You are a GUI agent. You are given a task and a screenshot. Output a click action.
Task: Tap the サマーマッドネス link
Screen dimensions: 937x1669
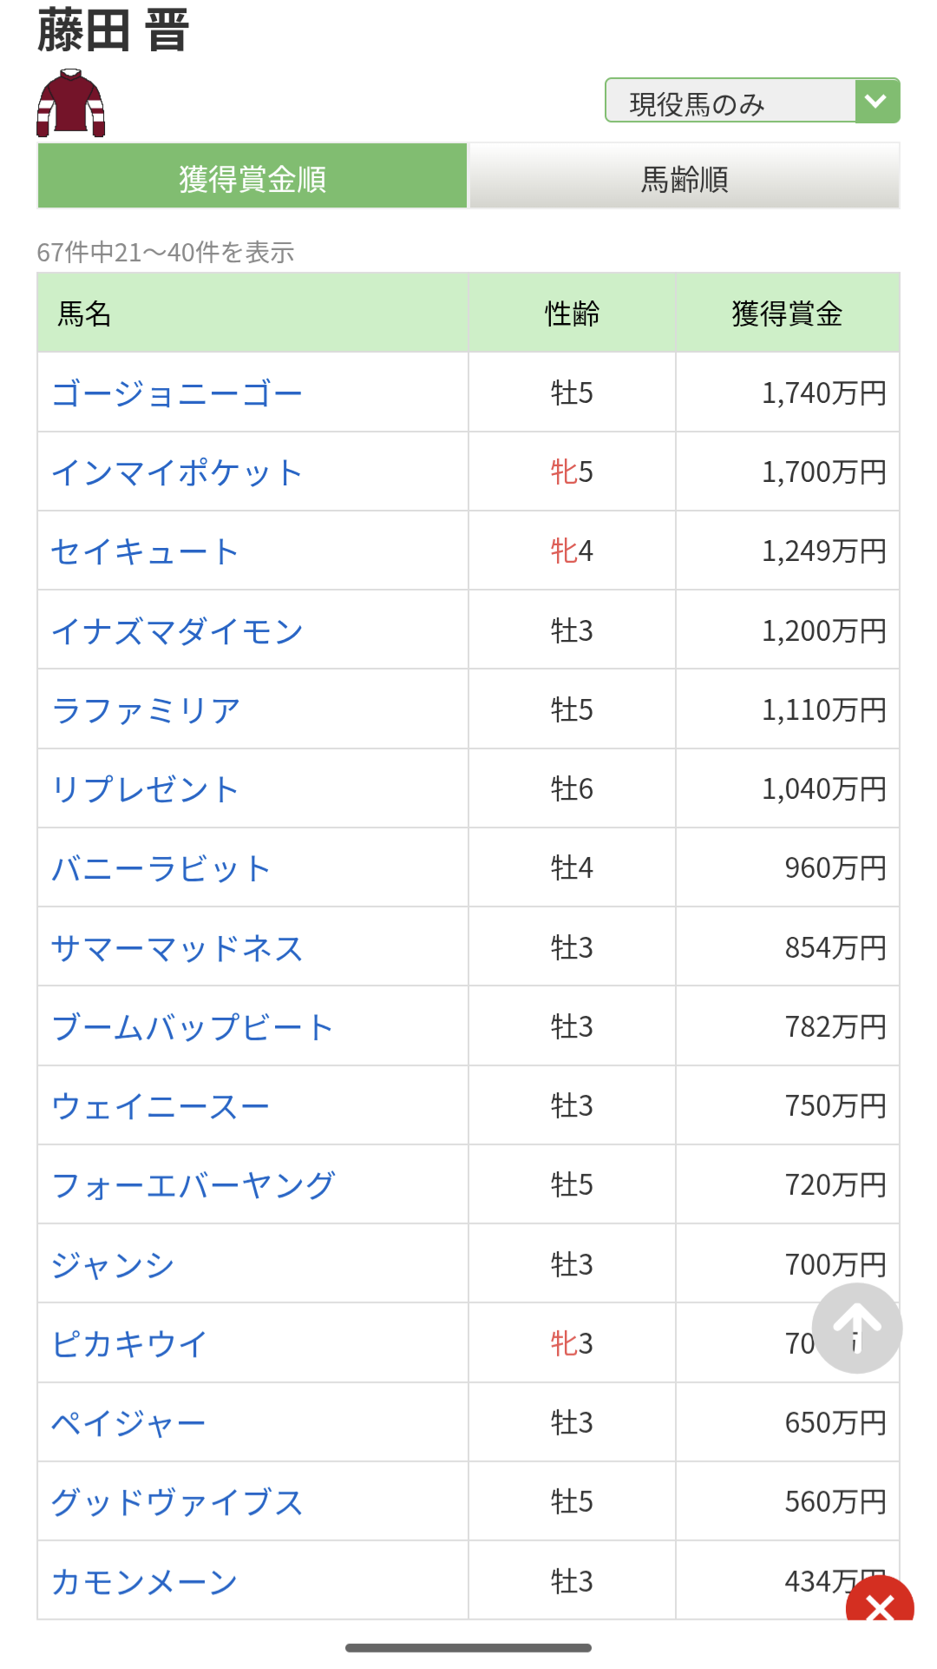[x=177, y=948]
